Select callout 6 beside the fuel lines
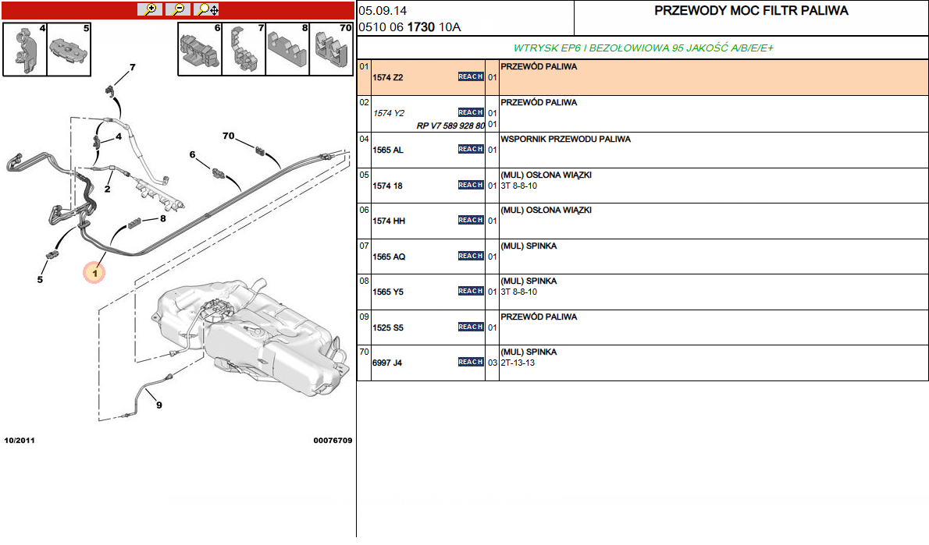Viewport: 929px width, 545px height. (192, 154)
